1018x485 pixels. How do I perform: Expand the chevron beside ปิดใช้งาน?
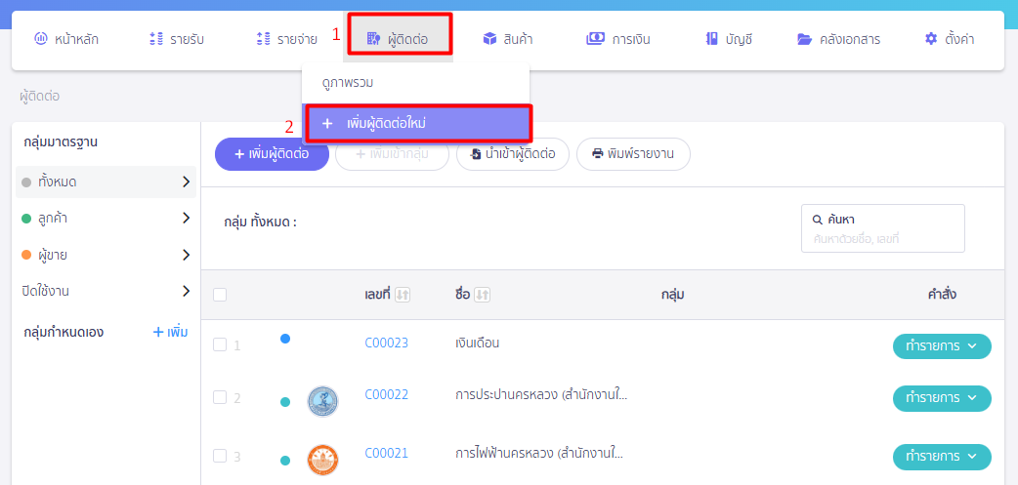[187, 291]
